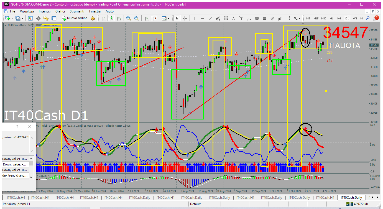383x209 pixels.
Task: Select the horizontal line drawing tool
Action: click(203, 18)
